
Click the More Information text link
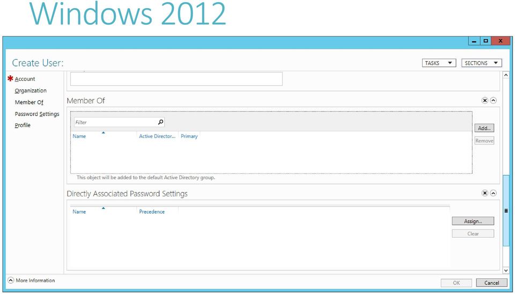point(35,281)
